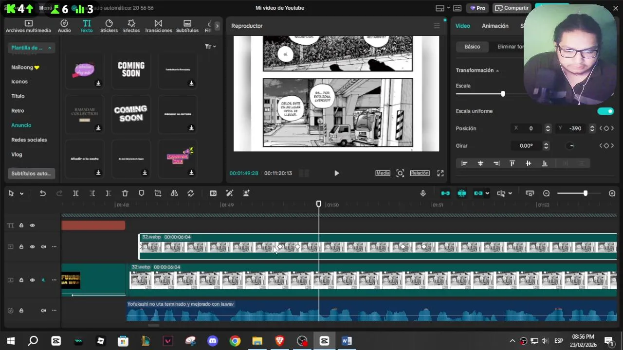Center clip horizontally with alignment icon
This screenshot has width=623, height=350.
480,163
